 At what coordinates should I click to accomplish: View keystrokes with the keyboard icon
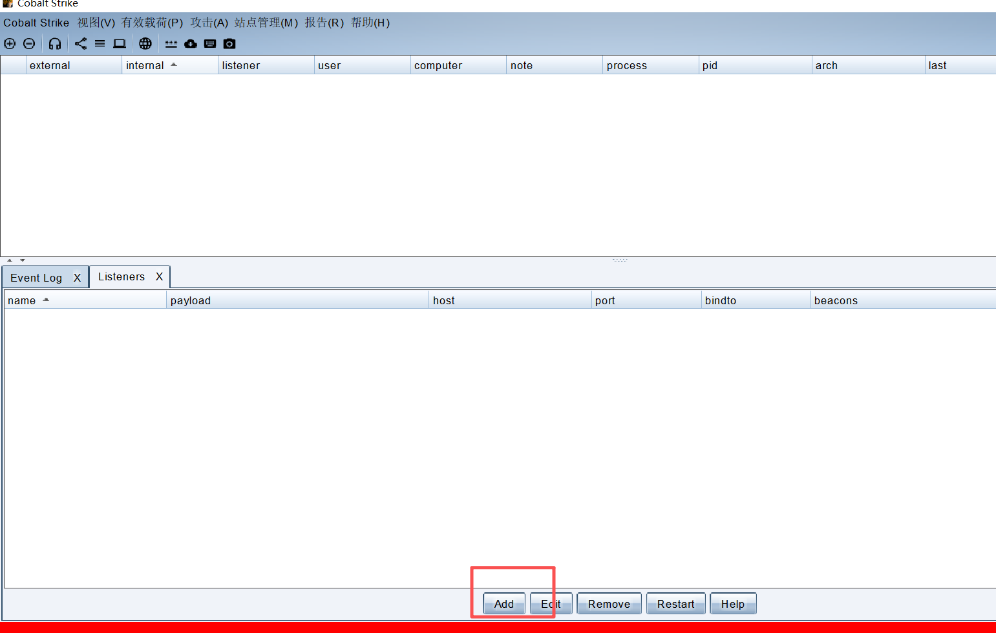(210, 44)
